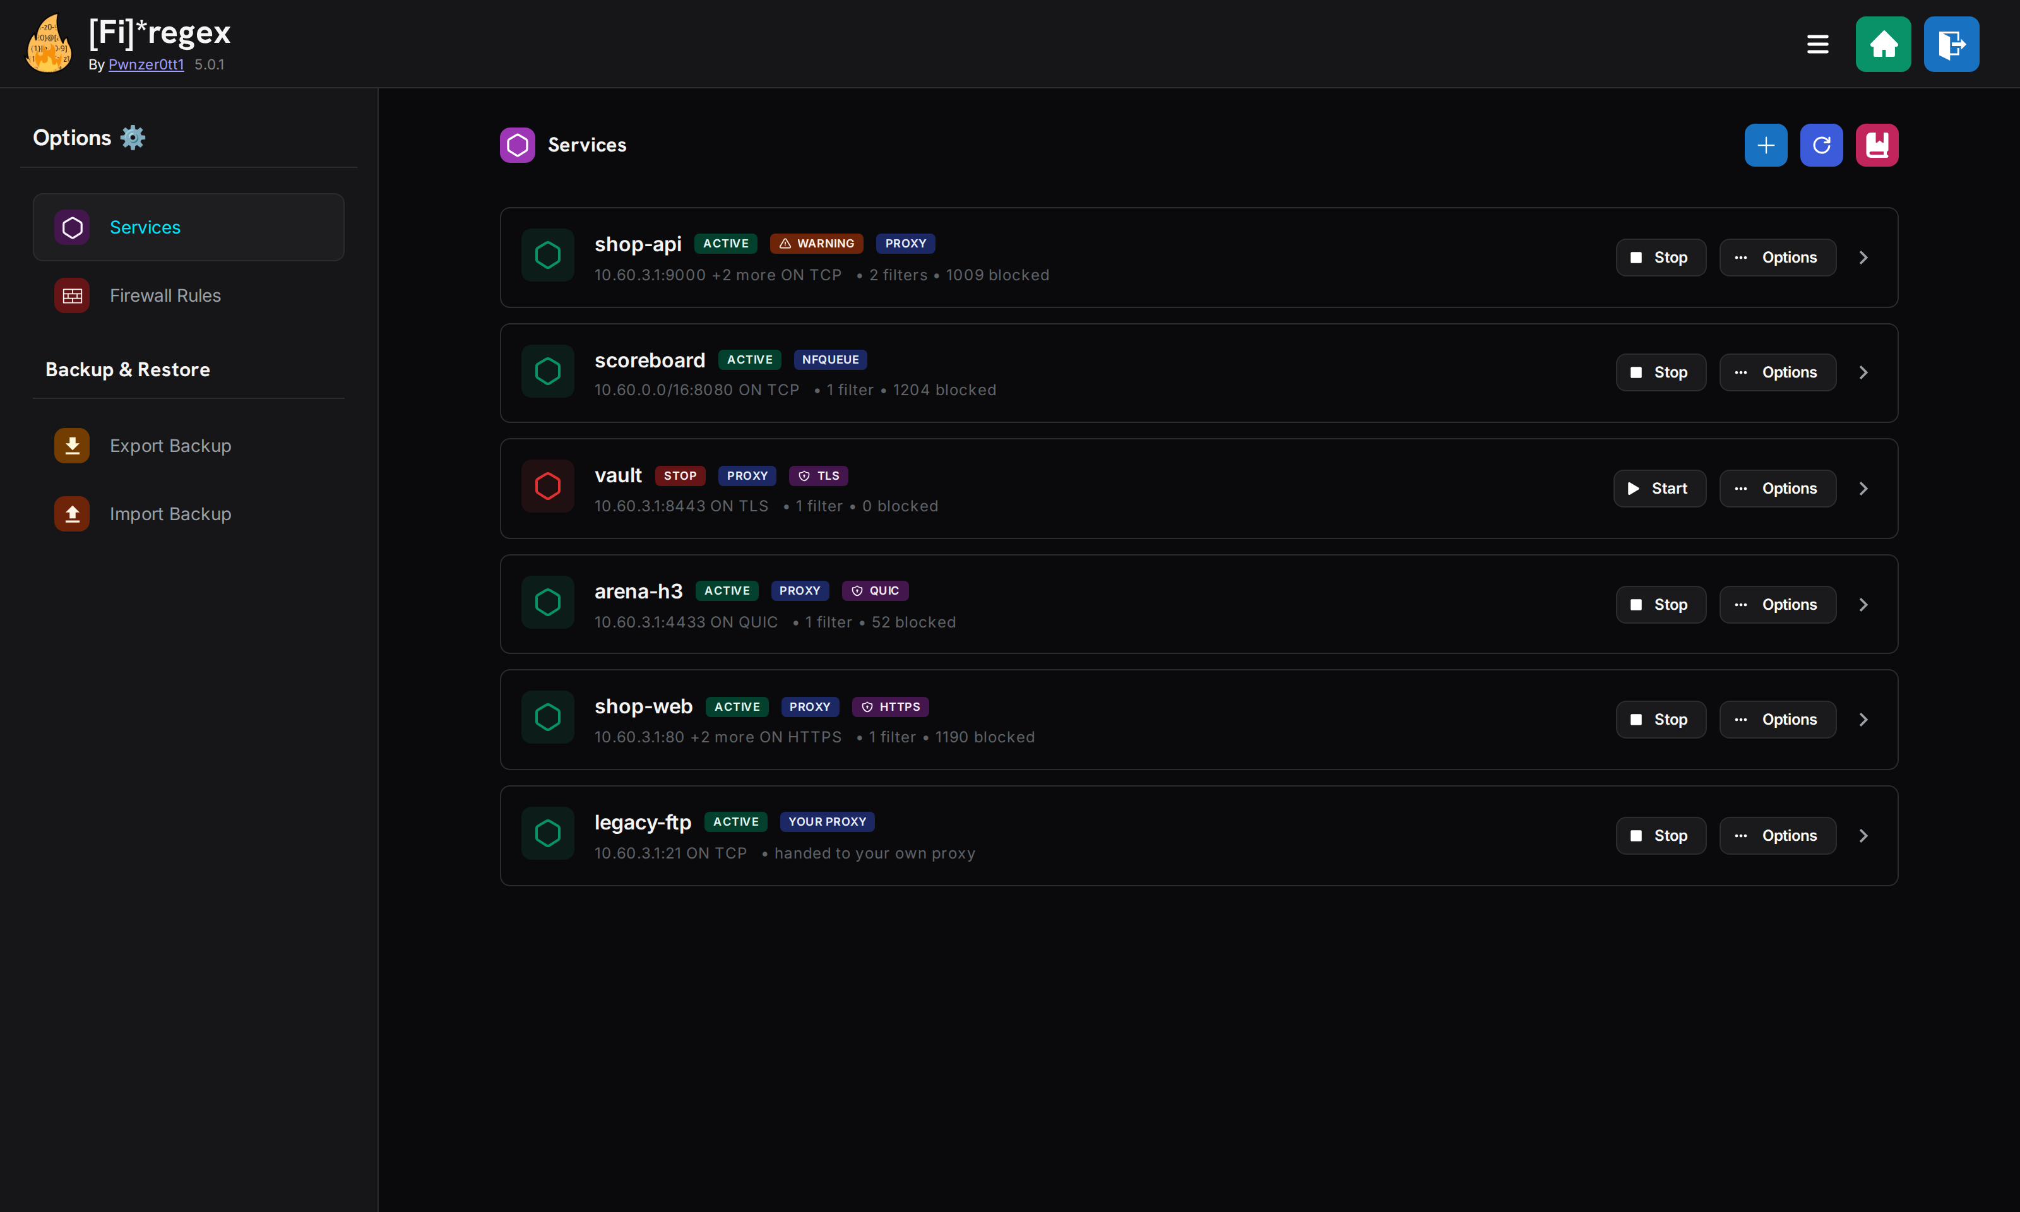Log out using the blue exit-door button
The width and height of the screenshot is (2020, 1212).
point(1951,44)
